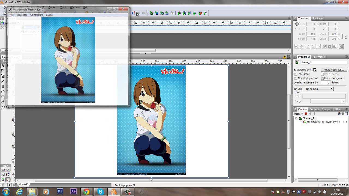The width and height of the screenshot is (349, 196).
Task: Click the Flip Vertical icon in Transform panel
Action: [302, 47]
